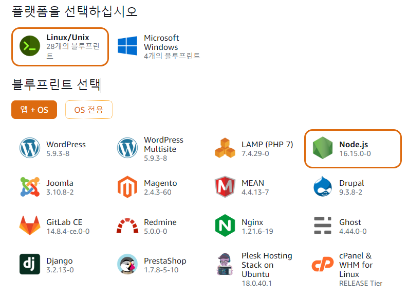Click version text 16.15.0-0

[x=355, y=153]
